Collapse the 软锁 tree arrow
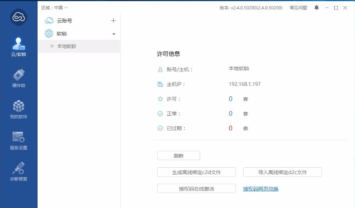355x208 pixels. pos(114,34)
